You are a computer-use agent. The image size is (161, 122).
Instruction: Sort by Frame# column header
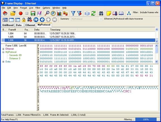tap(14, 30)
